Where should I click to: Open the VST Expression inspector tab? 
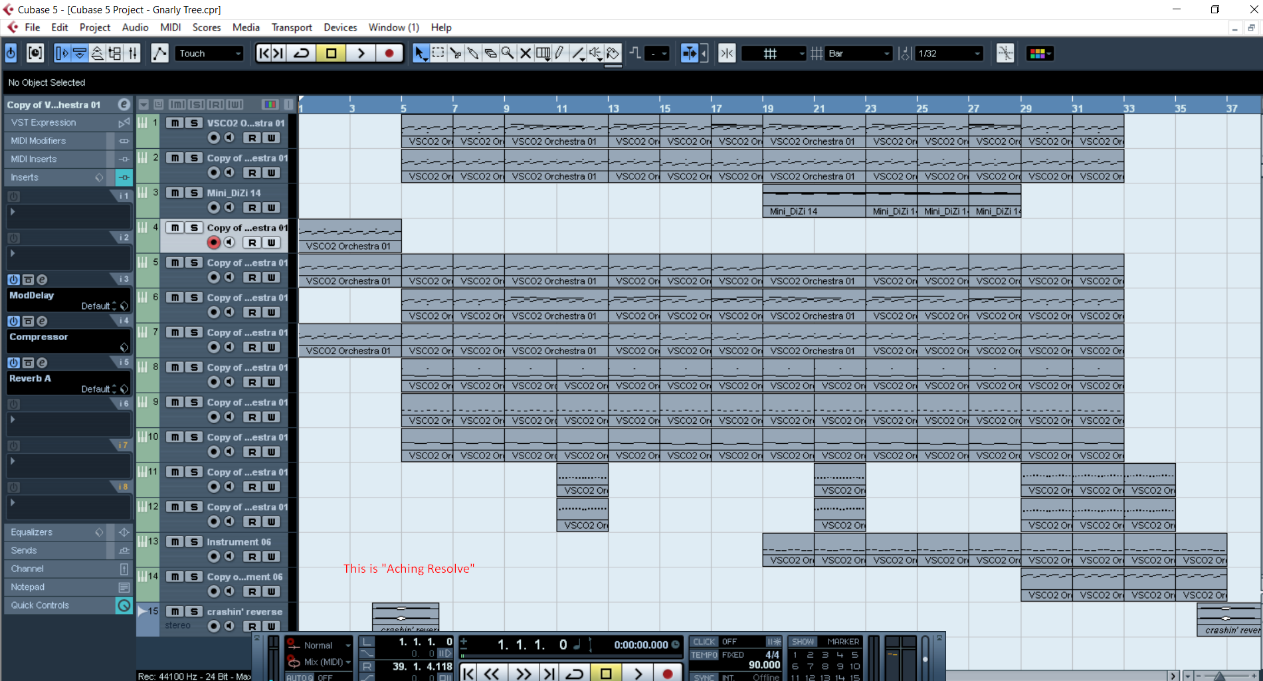pos(68,122)
